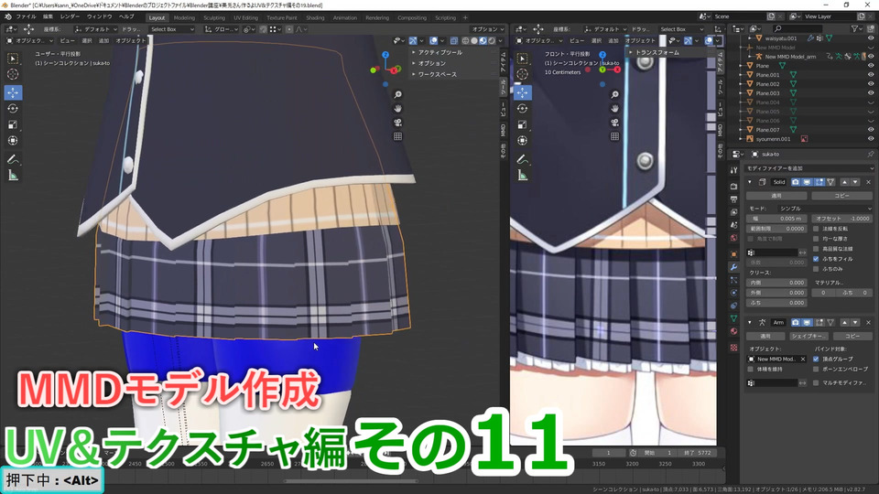Uncheck the ふちをフィル checkbox
This screenshot has height=494, width=879.
click(x=816, y=259)
